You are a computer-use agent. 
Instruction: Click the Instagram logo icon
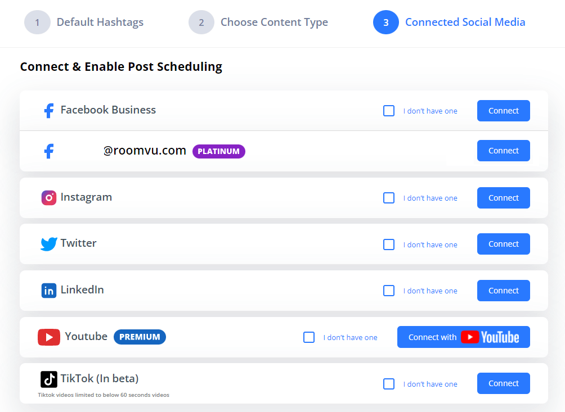point(49,197)
